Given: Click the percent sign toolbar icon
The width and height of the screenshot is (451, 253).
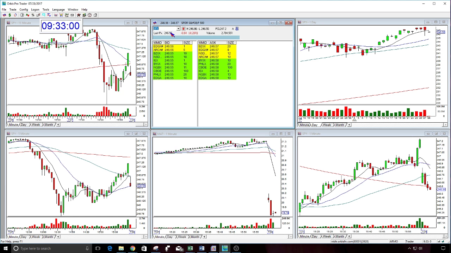Looking at the screenshot, I should coord(33,15).
